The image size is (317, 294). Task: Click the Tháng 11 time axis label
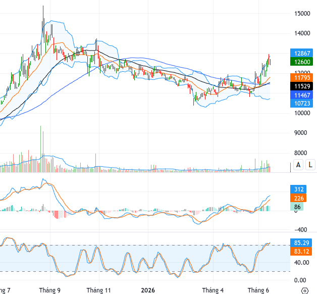[98, 290]
